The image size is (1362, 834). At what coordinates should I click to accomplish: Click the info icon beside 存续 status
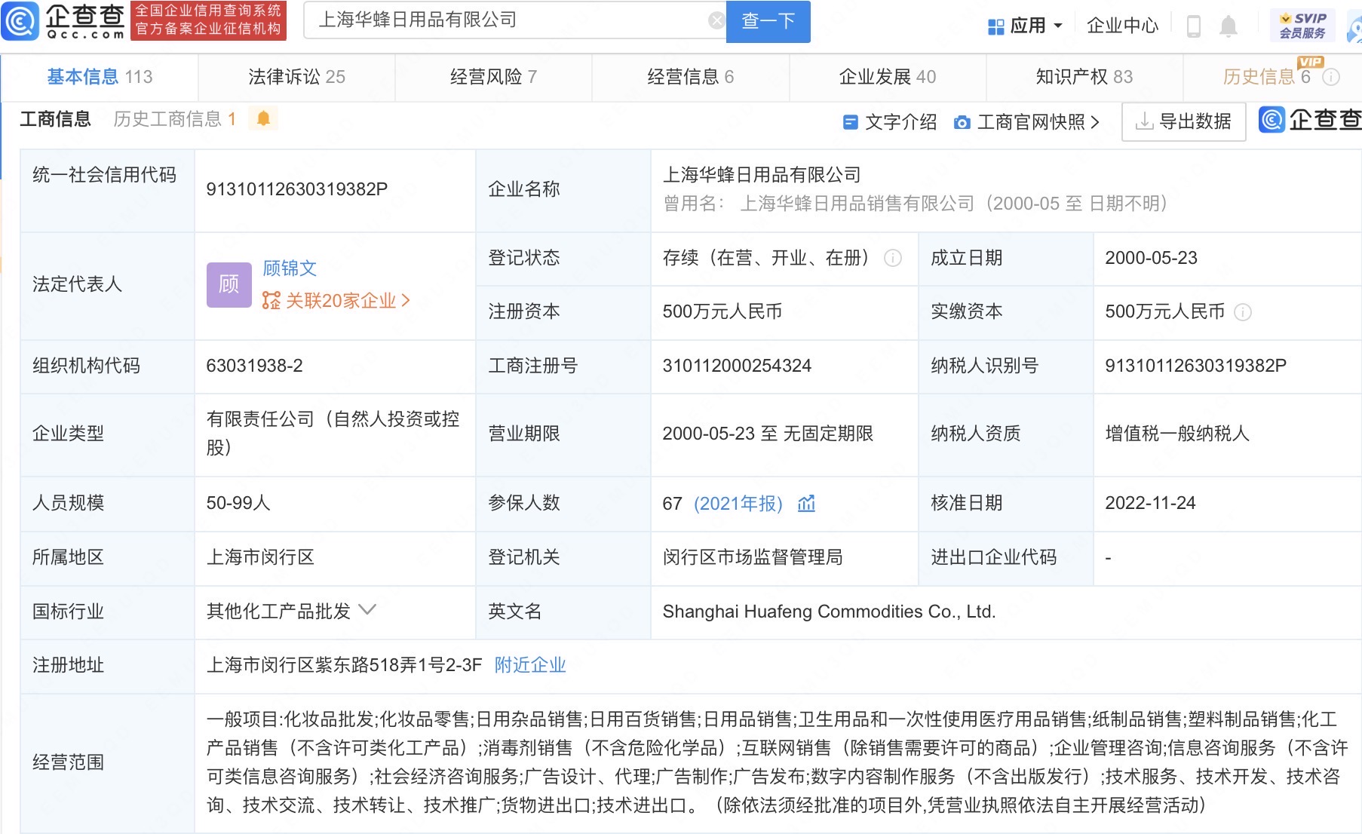(x=892, y=258)
